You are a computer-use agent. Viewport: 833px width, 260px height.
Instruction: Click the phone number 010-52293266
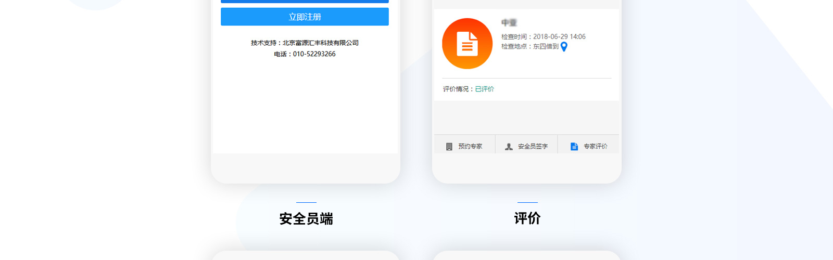pyautogui.click(x=314, y=54)
